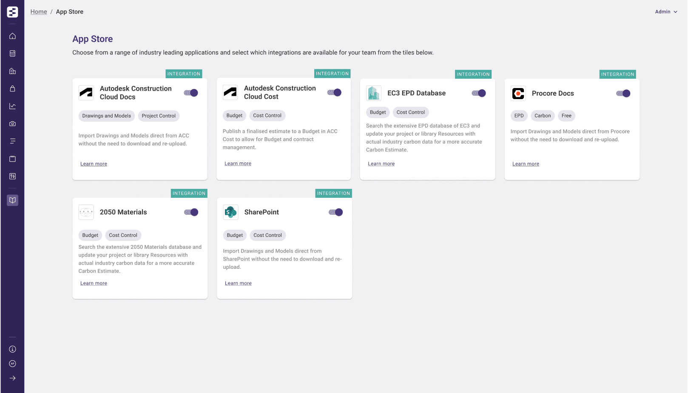Toggle Autodesk Construction Cloud Cost integration
This screenshot has width=688, height=393.
335,92
